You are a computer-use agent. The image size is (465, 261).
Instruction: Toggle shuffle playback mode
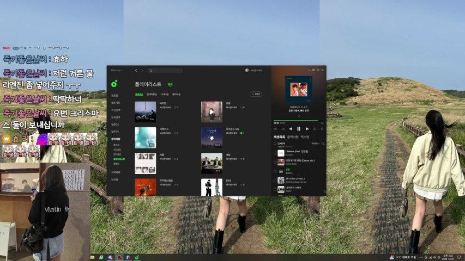coord(283,129)
